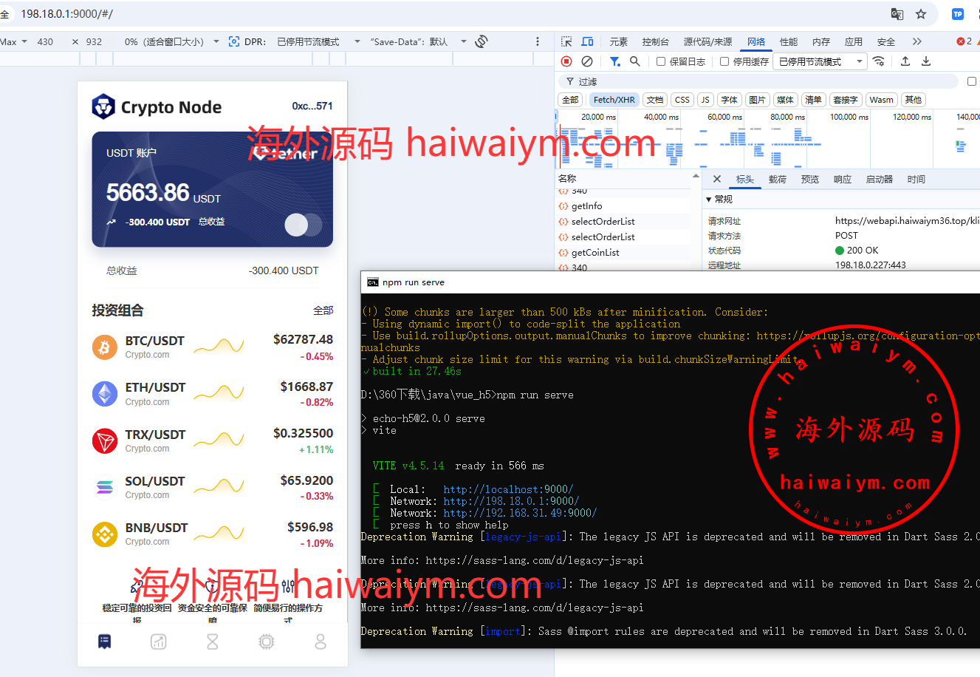Open the BTC/USDT row

[213, 347]
